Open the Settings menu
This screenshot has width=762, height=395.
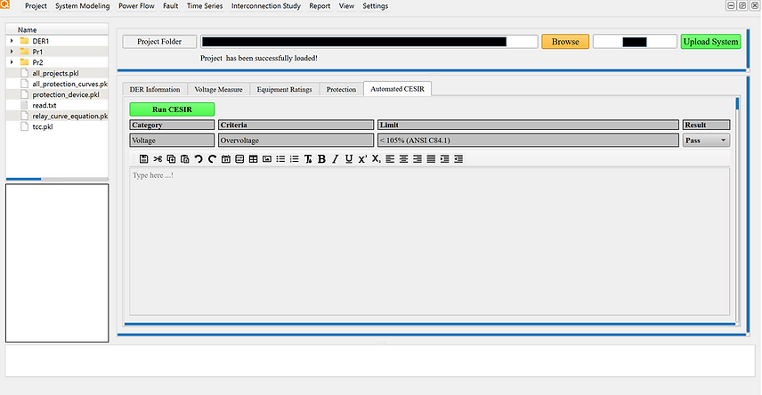pyautogui.click(x=375, y=6)
